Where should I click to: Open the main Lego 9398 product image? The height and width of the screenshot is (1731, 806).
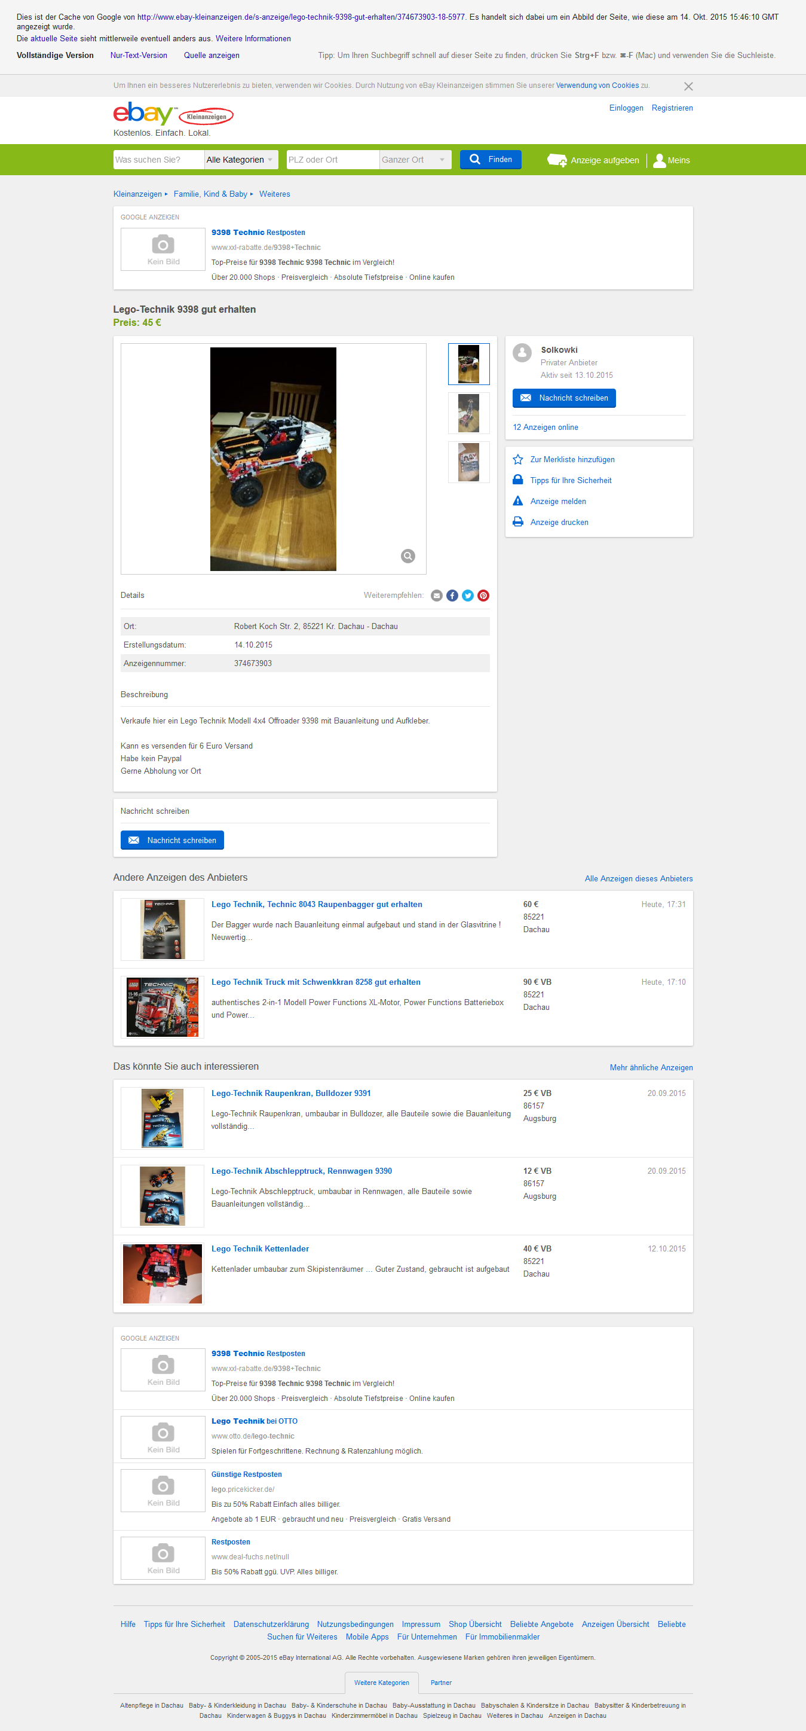274,459
